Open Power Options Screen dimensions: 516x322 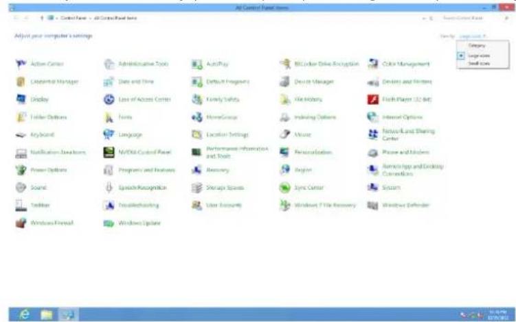pos(41,170)
